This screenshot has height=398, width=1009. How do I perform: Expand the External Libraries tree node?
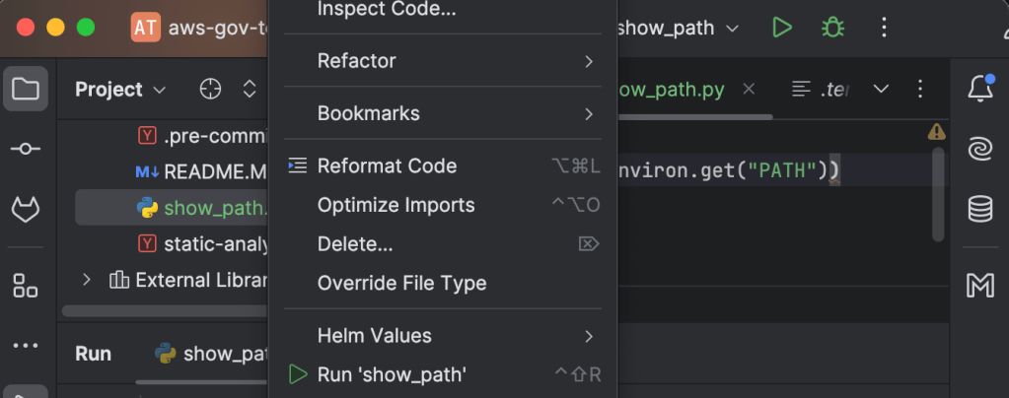(x=87, y=280)
